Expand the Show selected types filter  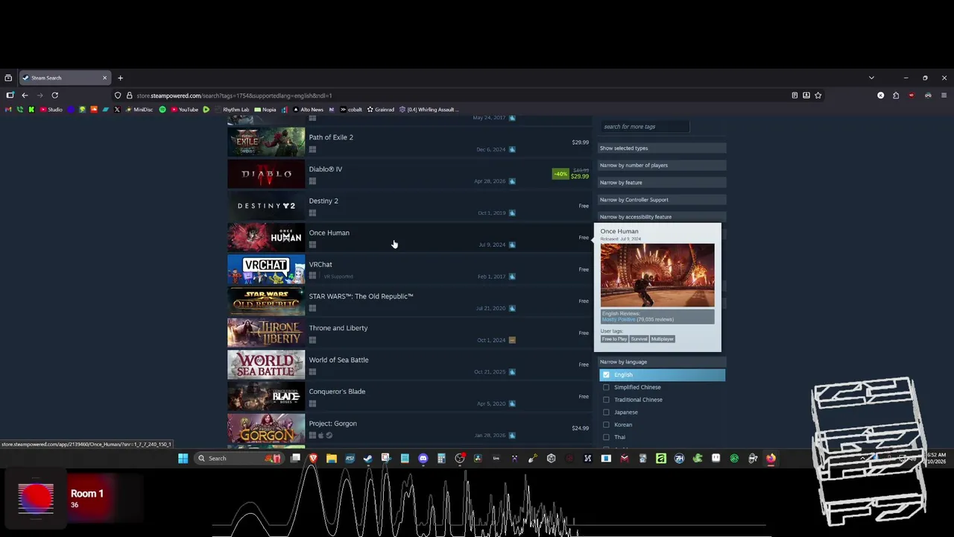click(662, 148)
